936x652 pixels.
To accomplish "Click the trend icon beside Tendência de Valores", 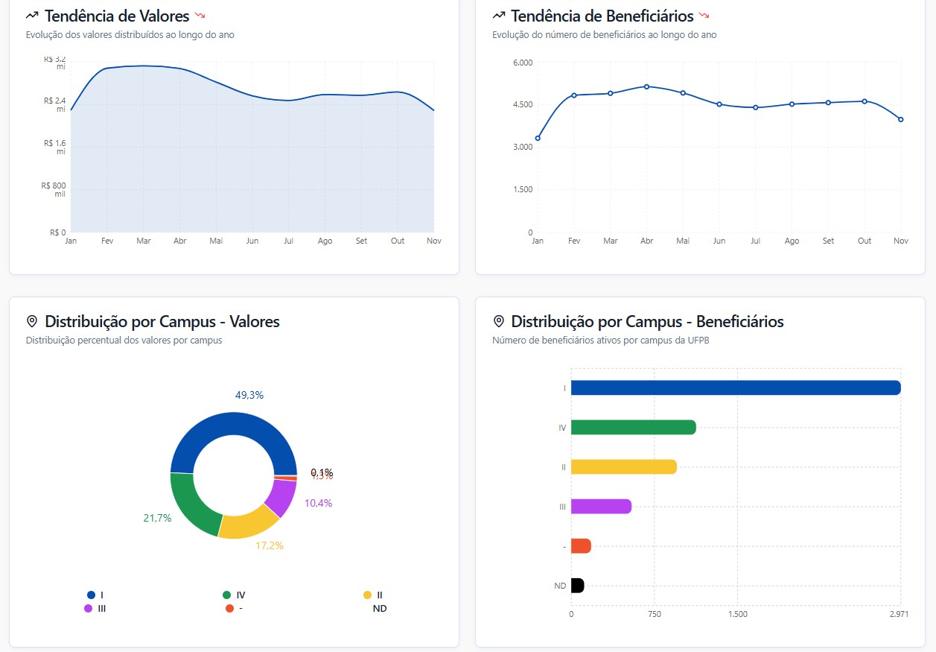I will 32,16.
